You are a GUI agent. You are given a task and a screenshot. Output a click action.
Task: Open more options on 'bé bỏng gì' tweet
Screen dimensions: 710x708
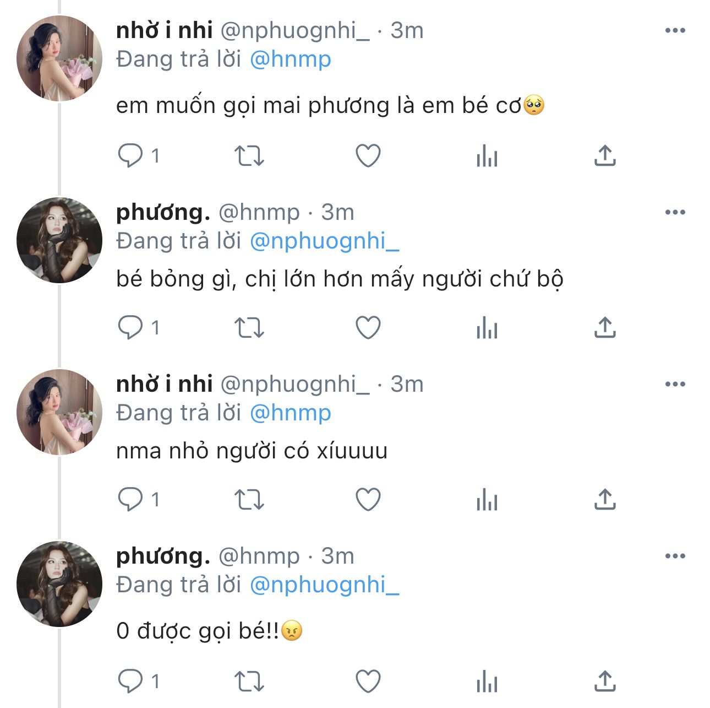point(675,213)
